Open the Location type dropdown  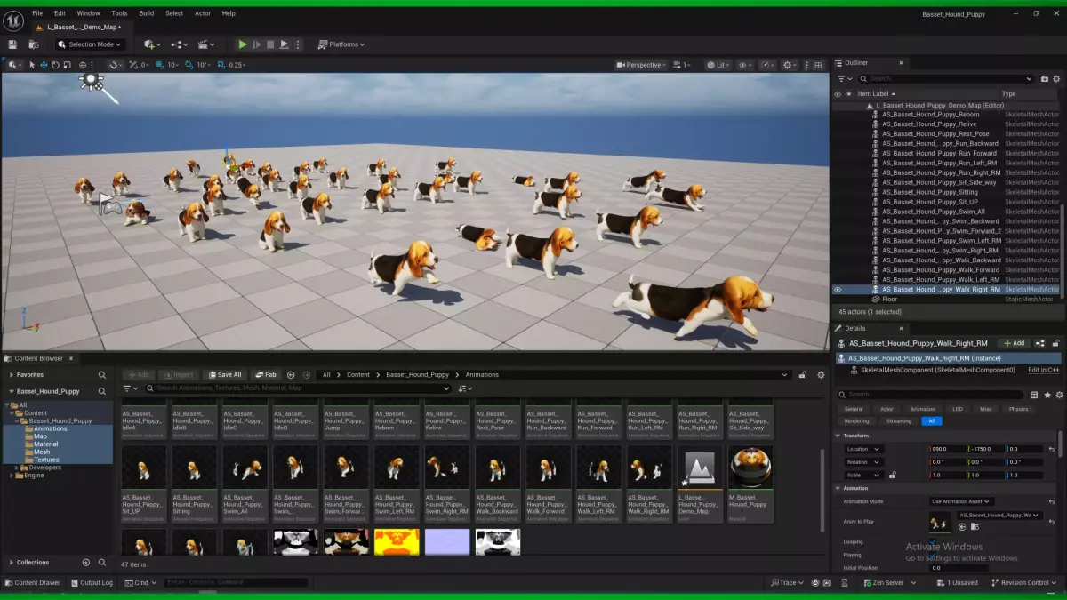pos(863,449)
